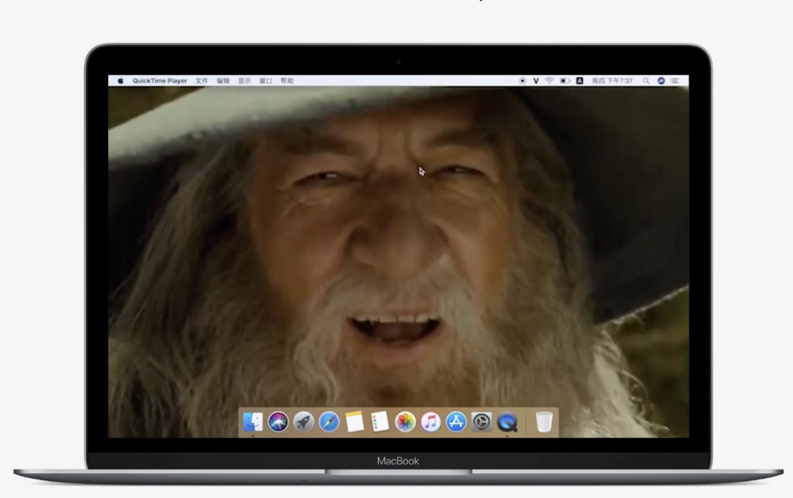Open System Preferences gear in dock
793x498 pixels.
pyautogui.click(x=481, y=422)
